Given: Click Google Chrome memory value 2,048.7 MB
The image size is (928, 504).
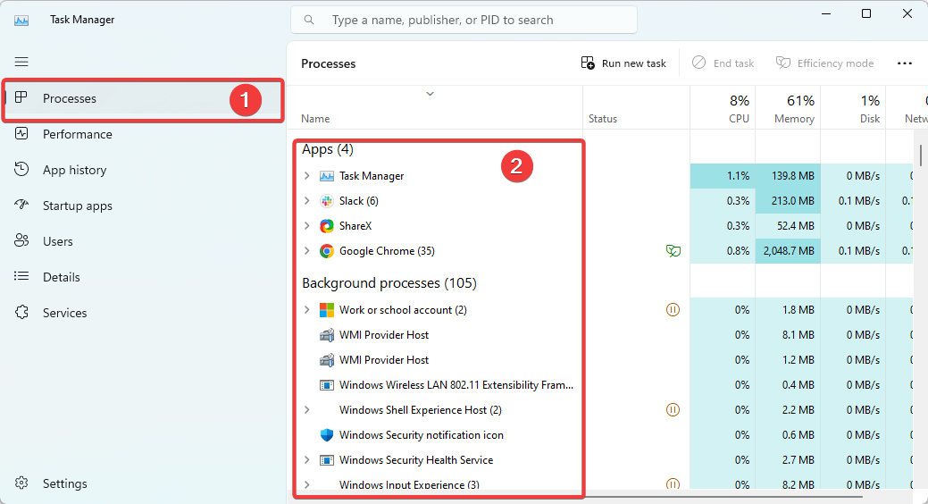Looking at the screenshot, I should pyautogui.click(x=789, y=251).
